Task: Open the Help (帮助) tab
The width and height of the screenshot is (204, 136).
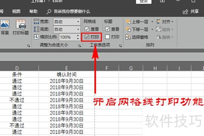Action: tap(33, 11)
